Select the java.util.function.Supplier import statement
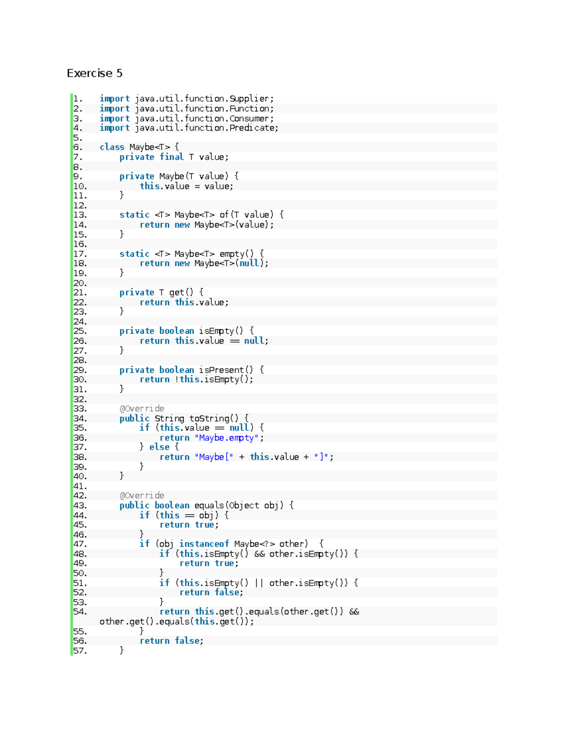Image resolution: width=564 pixels, height=730 pixels. (x=186, y=98)
